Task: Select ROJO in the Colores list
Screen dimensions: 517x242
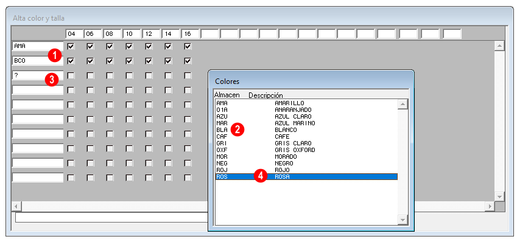Action: [306, 170]
